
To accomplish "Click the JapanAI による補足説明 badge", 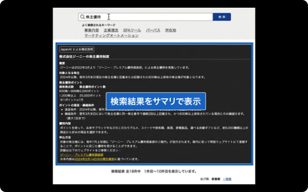I will click(x=77, y=49).
